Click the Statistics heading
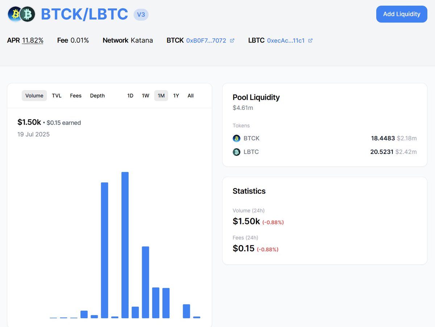The width and height of the screenshot is (435, 327). tap(249, 191)
